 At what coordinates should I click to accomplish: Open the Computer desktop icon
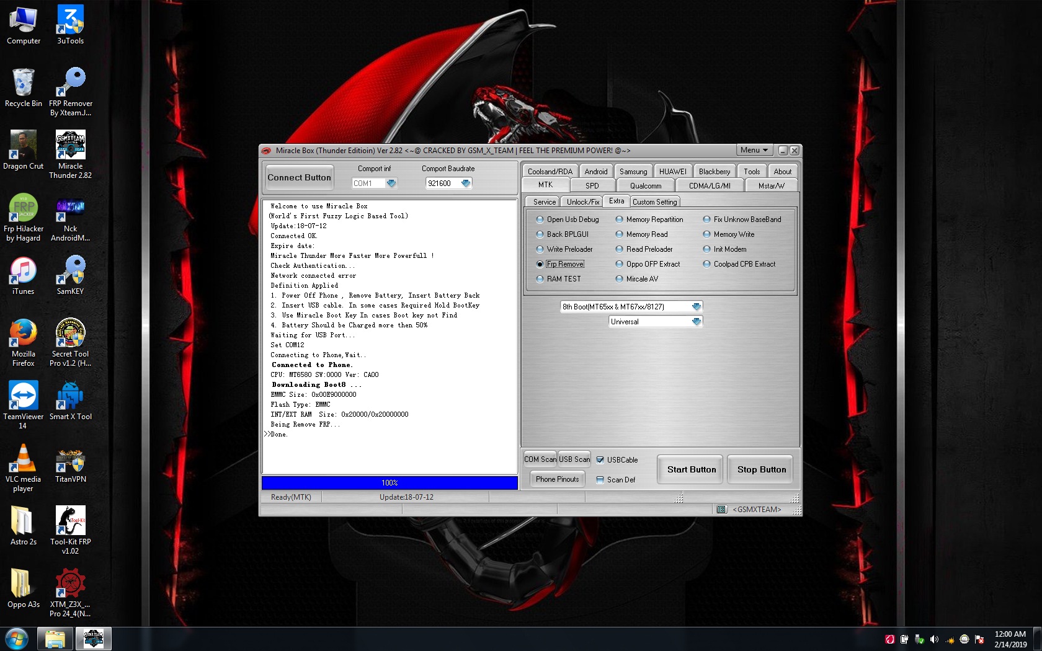point(24,25)
